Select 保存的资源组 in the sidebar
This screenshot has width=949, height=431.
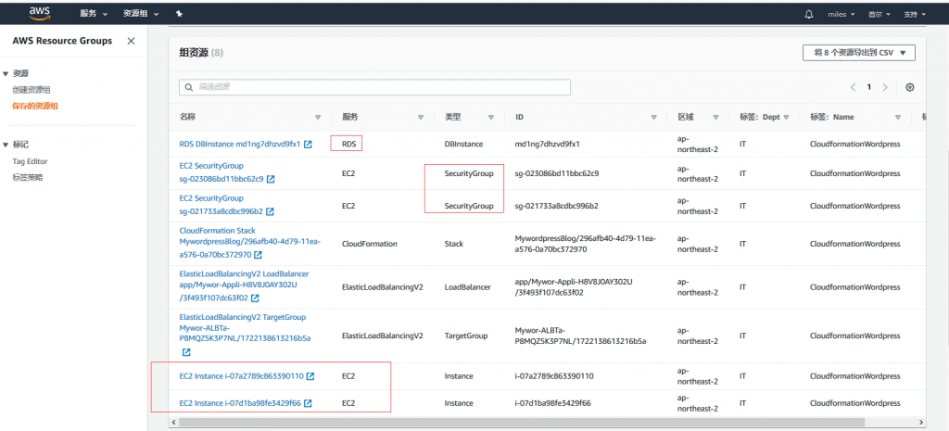(36, 106)
